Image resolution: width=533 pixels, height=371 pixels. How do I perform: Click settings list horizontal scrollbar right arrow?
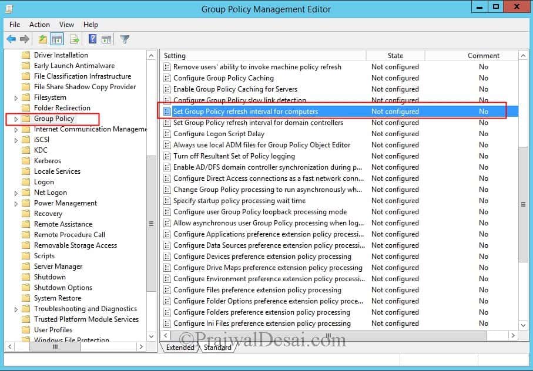coord(513,335)
